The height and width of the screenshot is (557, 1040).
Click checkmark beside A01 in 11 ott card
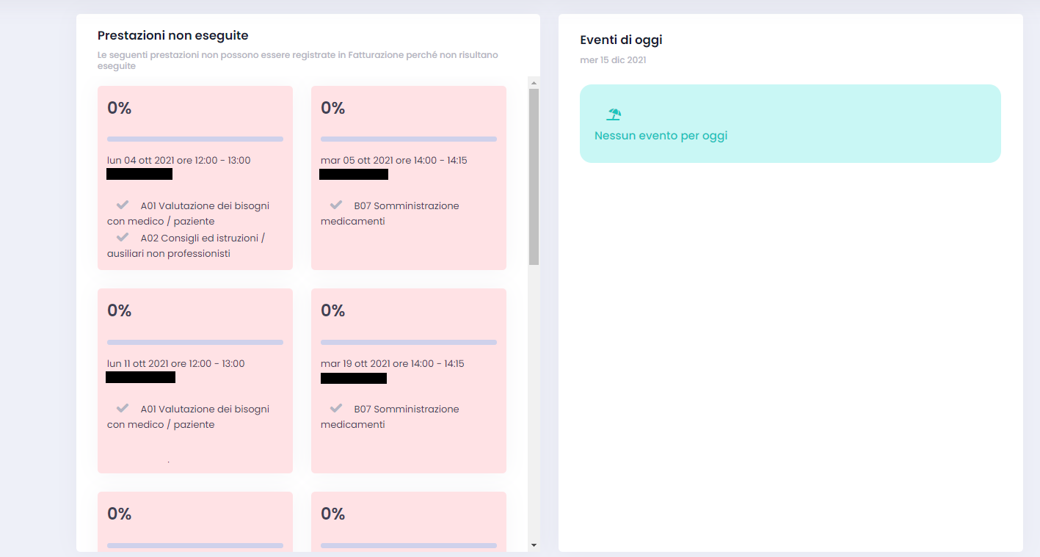point(123,408)
